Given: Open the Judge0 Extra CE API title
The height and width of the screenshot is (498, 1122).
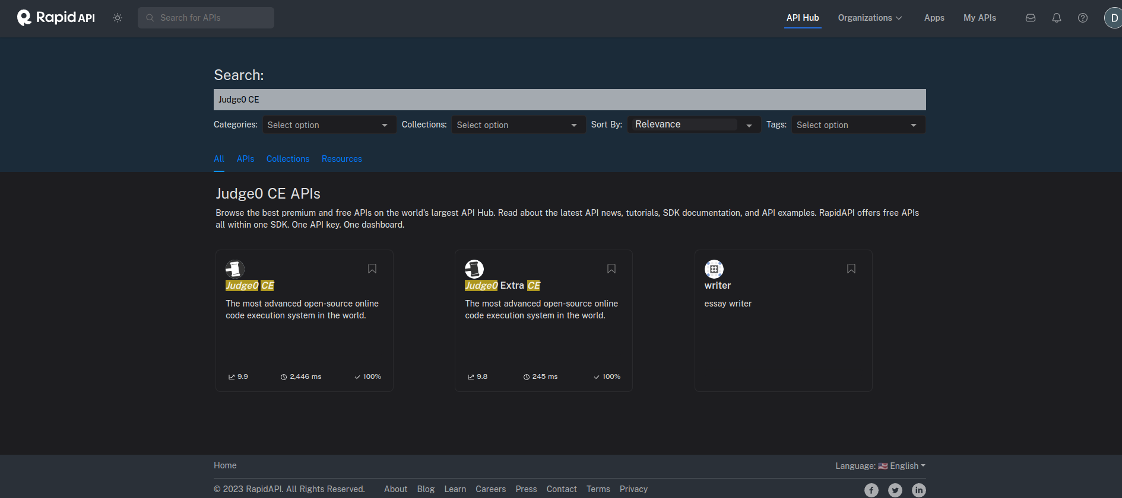Looking at the screenshot, I should point(503,286).
